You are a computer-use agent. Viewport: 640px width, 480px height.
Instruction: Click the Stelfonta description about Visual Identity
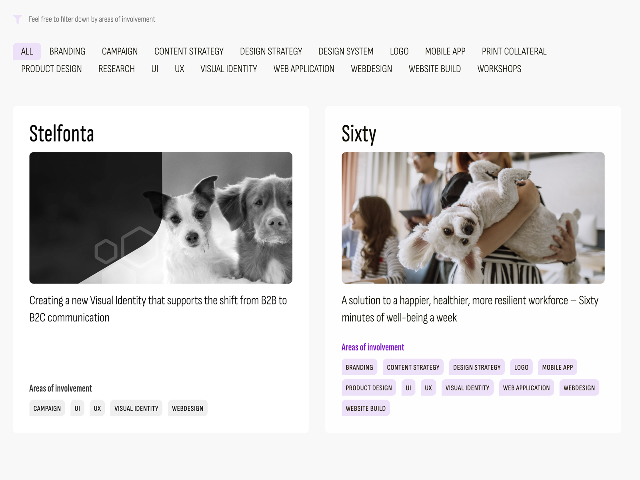(158, 309)
